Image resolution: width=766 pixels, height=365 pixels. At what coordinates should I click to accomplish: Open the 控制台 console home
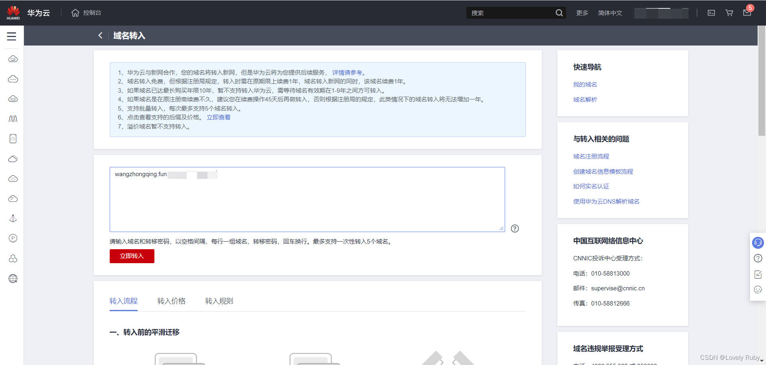pos(86,13)
